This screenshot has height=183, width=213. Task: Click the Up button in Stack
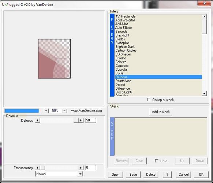click(182, 161)
